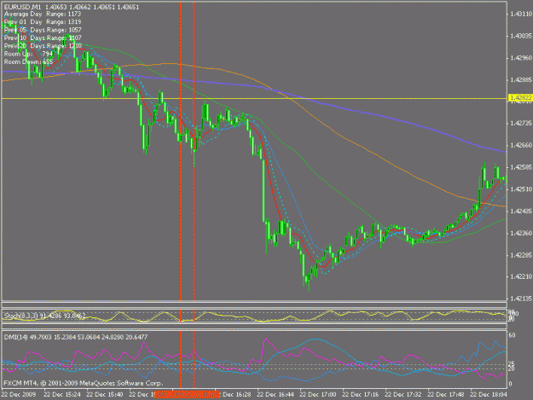The width and height of the screenshot is (533, 400).
Task: Click the 1.42510 price scale value
Action: (x=521, y=189)
